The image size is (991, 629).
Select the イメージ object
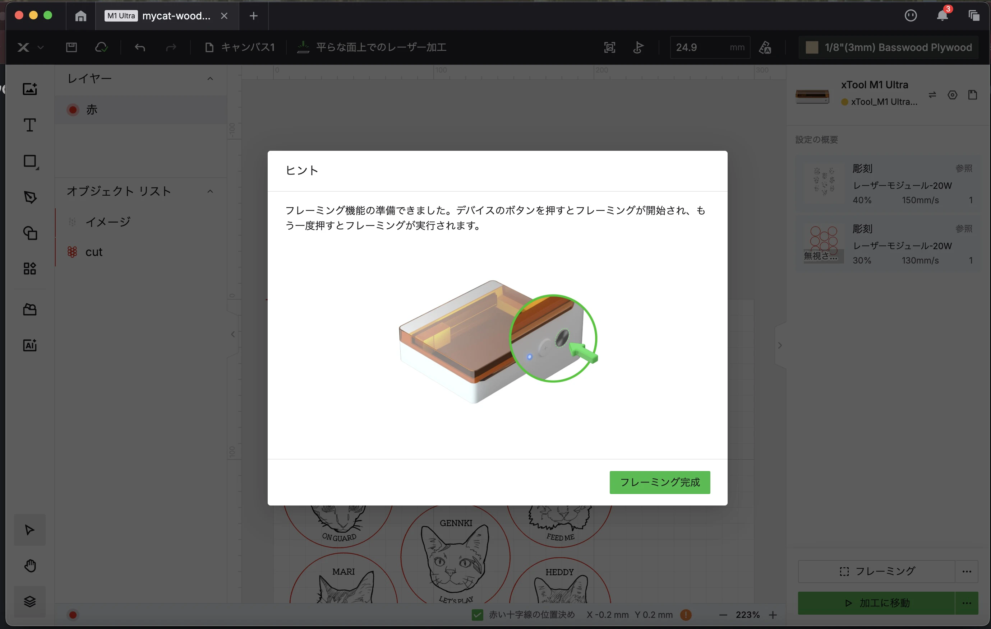141,222
